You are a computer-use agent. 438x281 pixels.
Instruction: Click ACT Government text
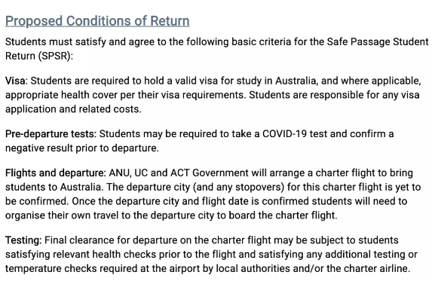pos(210,173)
